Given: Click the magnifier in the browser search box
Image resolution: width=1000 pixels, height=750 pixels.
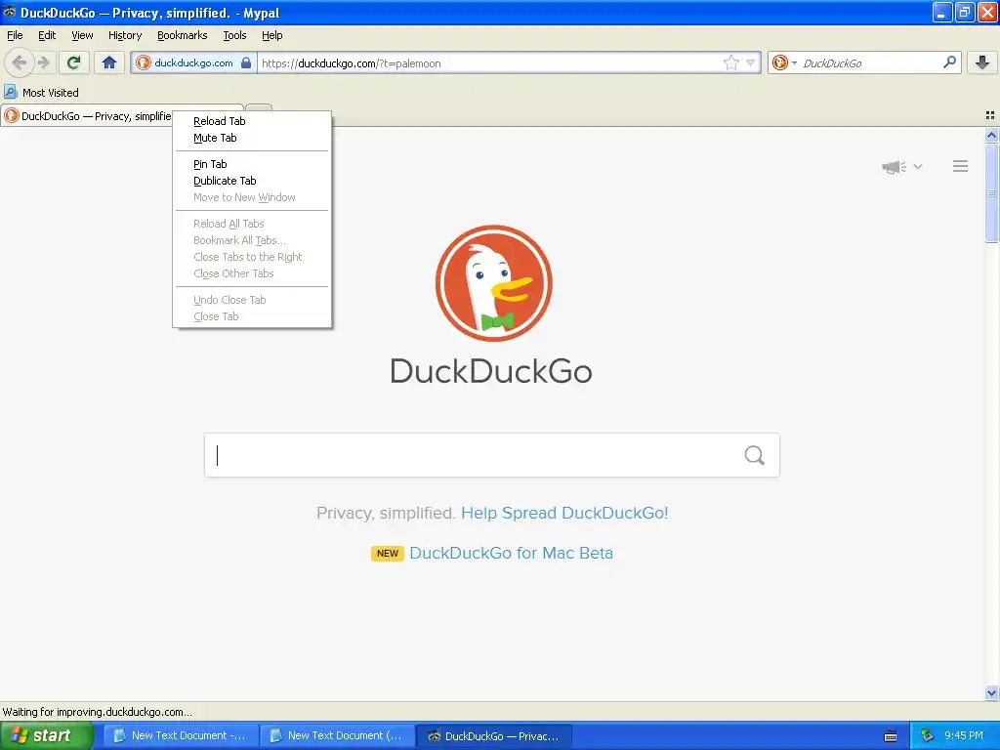Looking at the screenshot, I should point(949,62).
